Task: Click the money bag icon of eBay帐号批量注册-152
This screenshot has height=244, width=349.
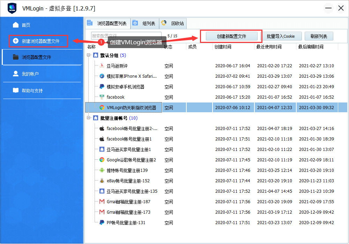Action: 102,181
